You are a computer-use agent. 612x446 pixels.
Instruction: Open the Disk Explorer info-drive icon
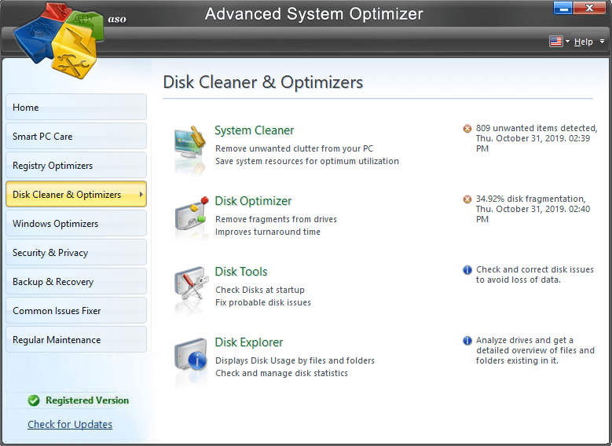click(x=191, y=354)
